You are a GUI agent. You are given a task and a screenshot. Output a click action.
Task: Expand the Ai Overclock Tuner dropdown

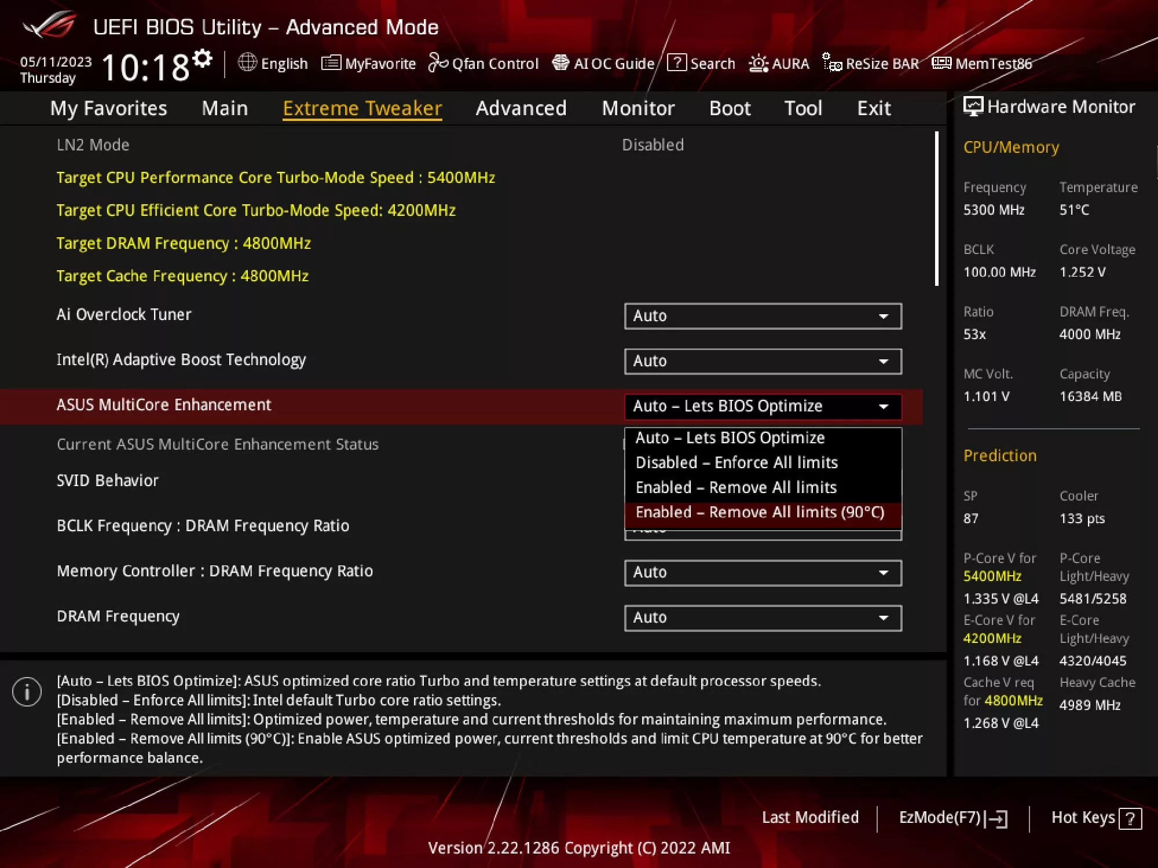click(880, 315)
